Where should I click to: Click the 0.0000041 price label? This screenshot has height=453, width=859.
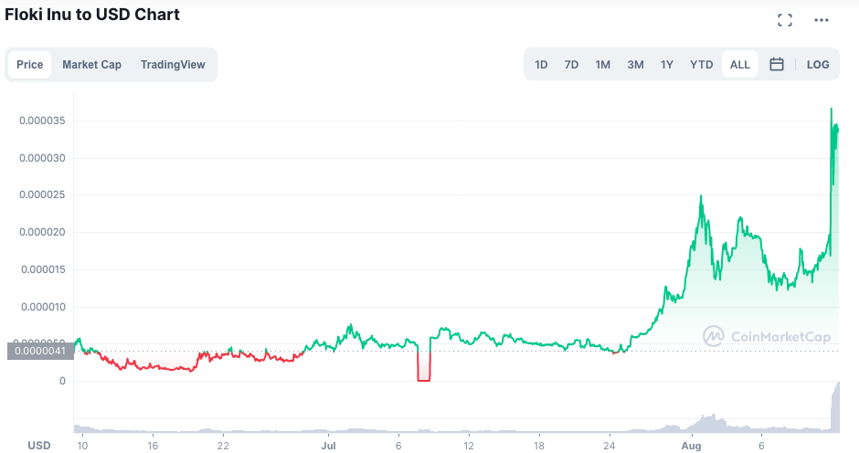tap(40, 351)
